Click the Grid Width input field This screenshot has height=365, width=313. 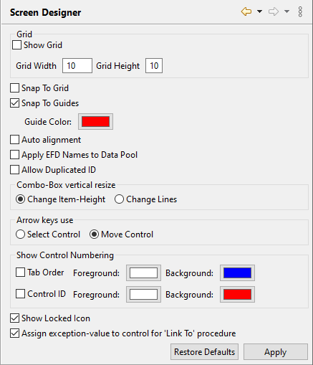[x=77, y=66]
